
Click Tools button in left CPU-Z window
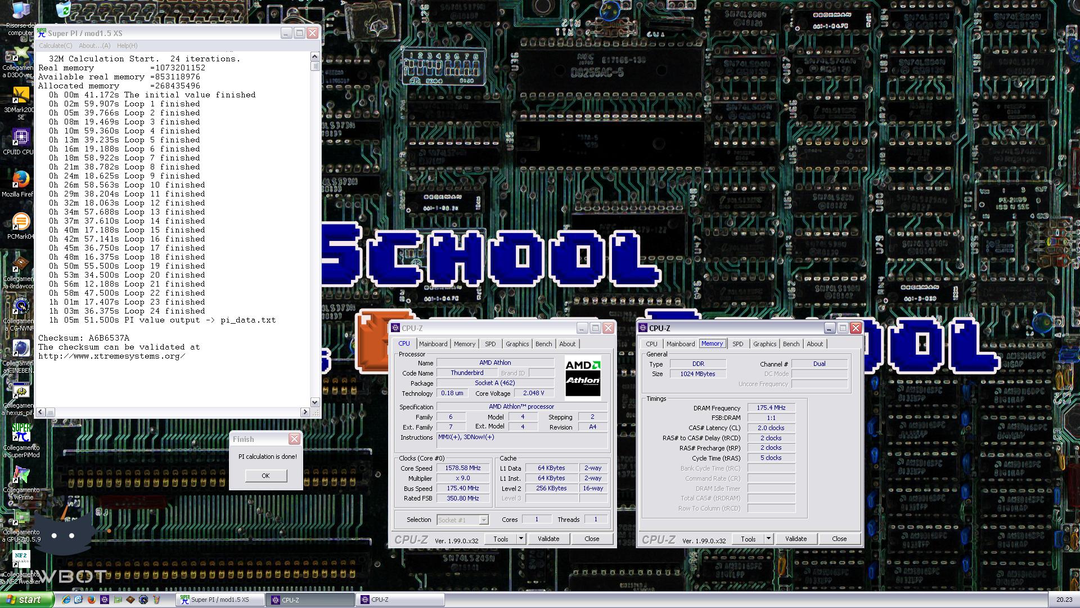pos(501,539)
